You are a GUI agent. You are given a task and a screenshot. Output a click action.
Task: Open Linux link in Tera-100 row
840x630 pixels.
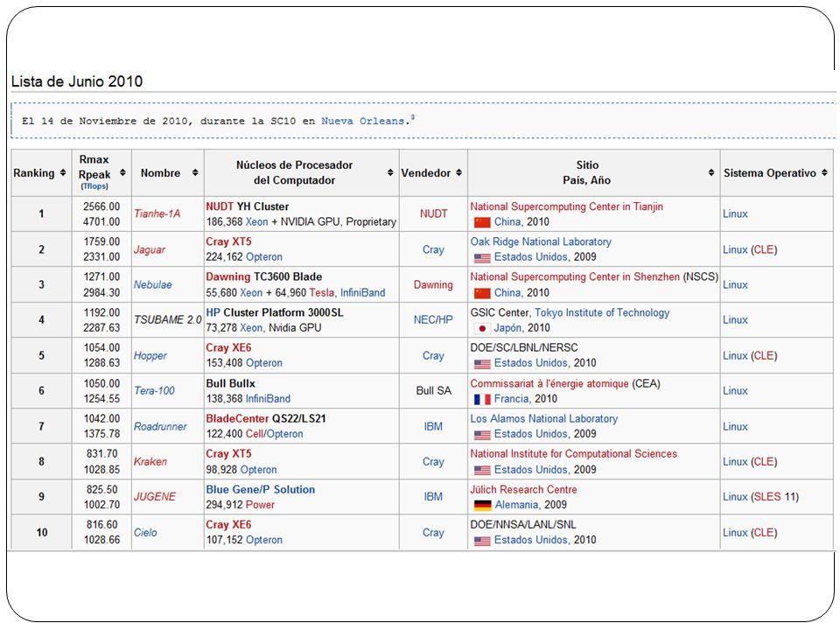[735, 390]
